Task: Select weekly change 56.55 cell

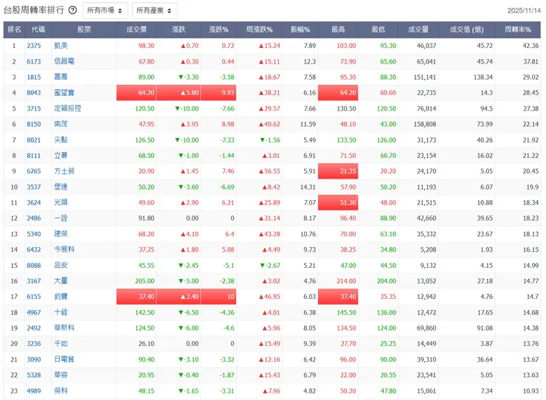Action: (x=269, y=171)
